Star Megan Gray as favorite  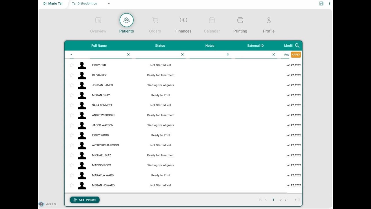72,95
